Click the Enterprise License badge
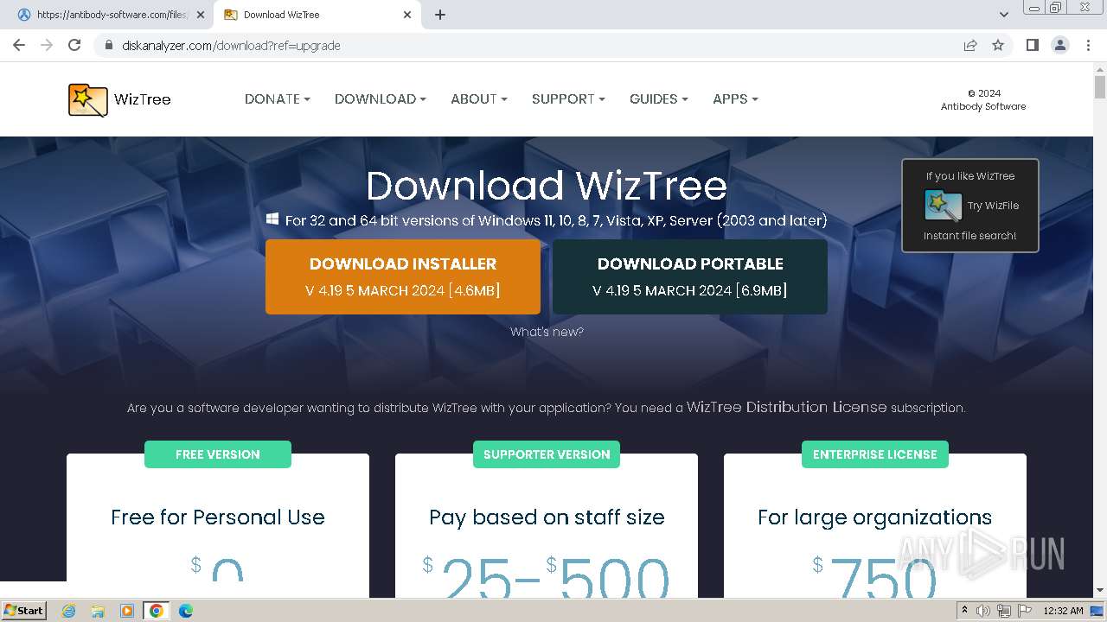 point(875,454)
